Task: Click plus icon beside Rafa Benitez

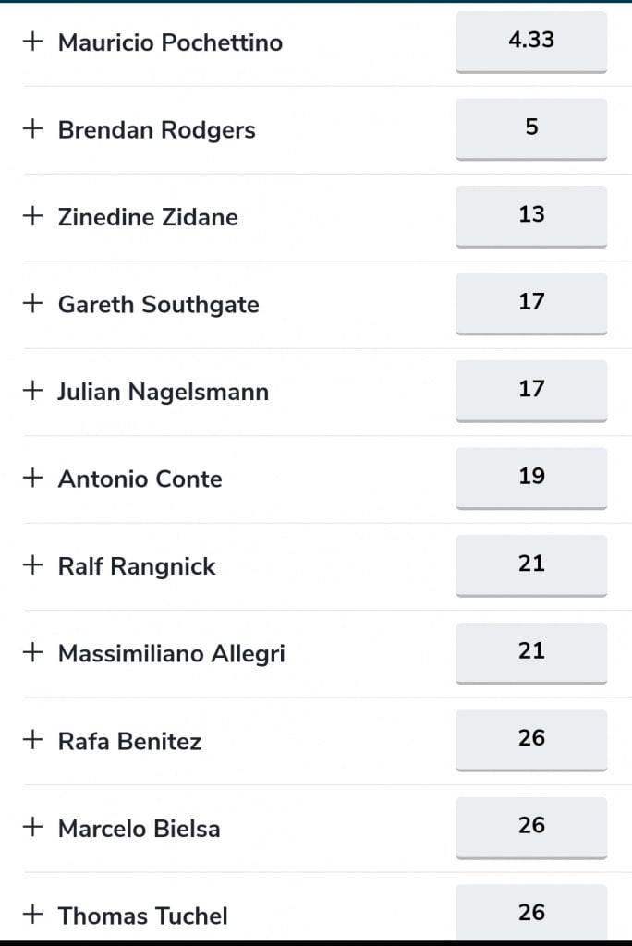Action: 32,740
